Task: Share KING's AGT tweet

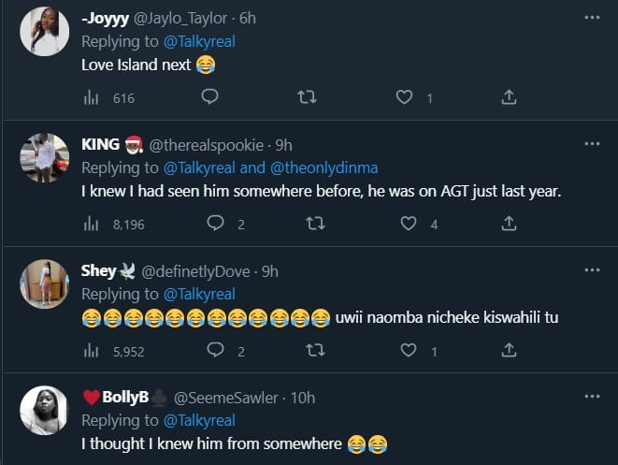Action: click(509, 223)
